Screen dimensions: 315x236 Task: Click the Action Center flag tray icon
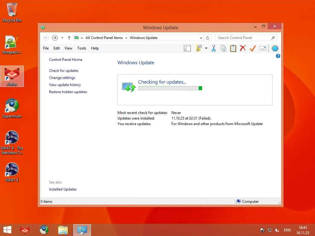(x=262, y=230)
